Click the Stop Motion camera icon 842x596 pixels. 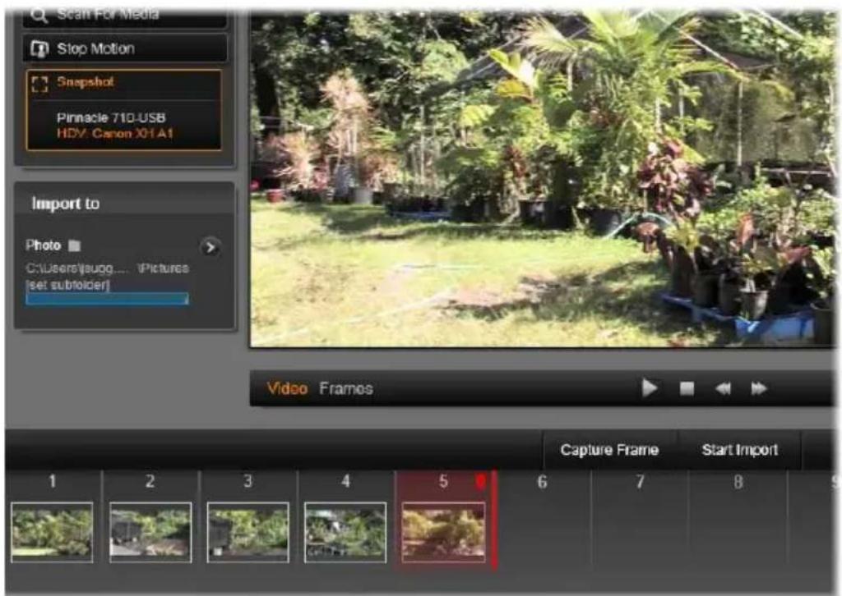(39, 49)
